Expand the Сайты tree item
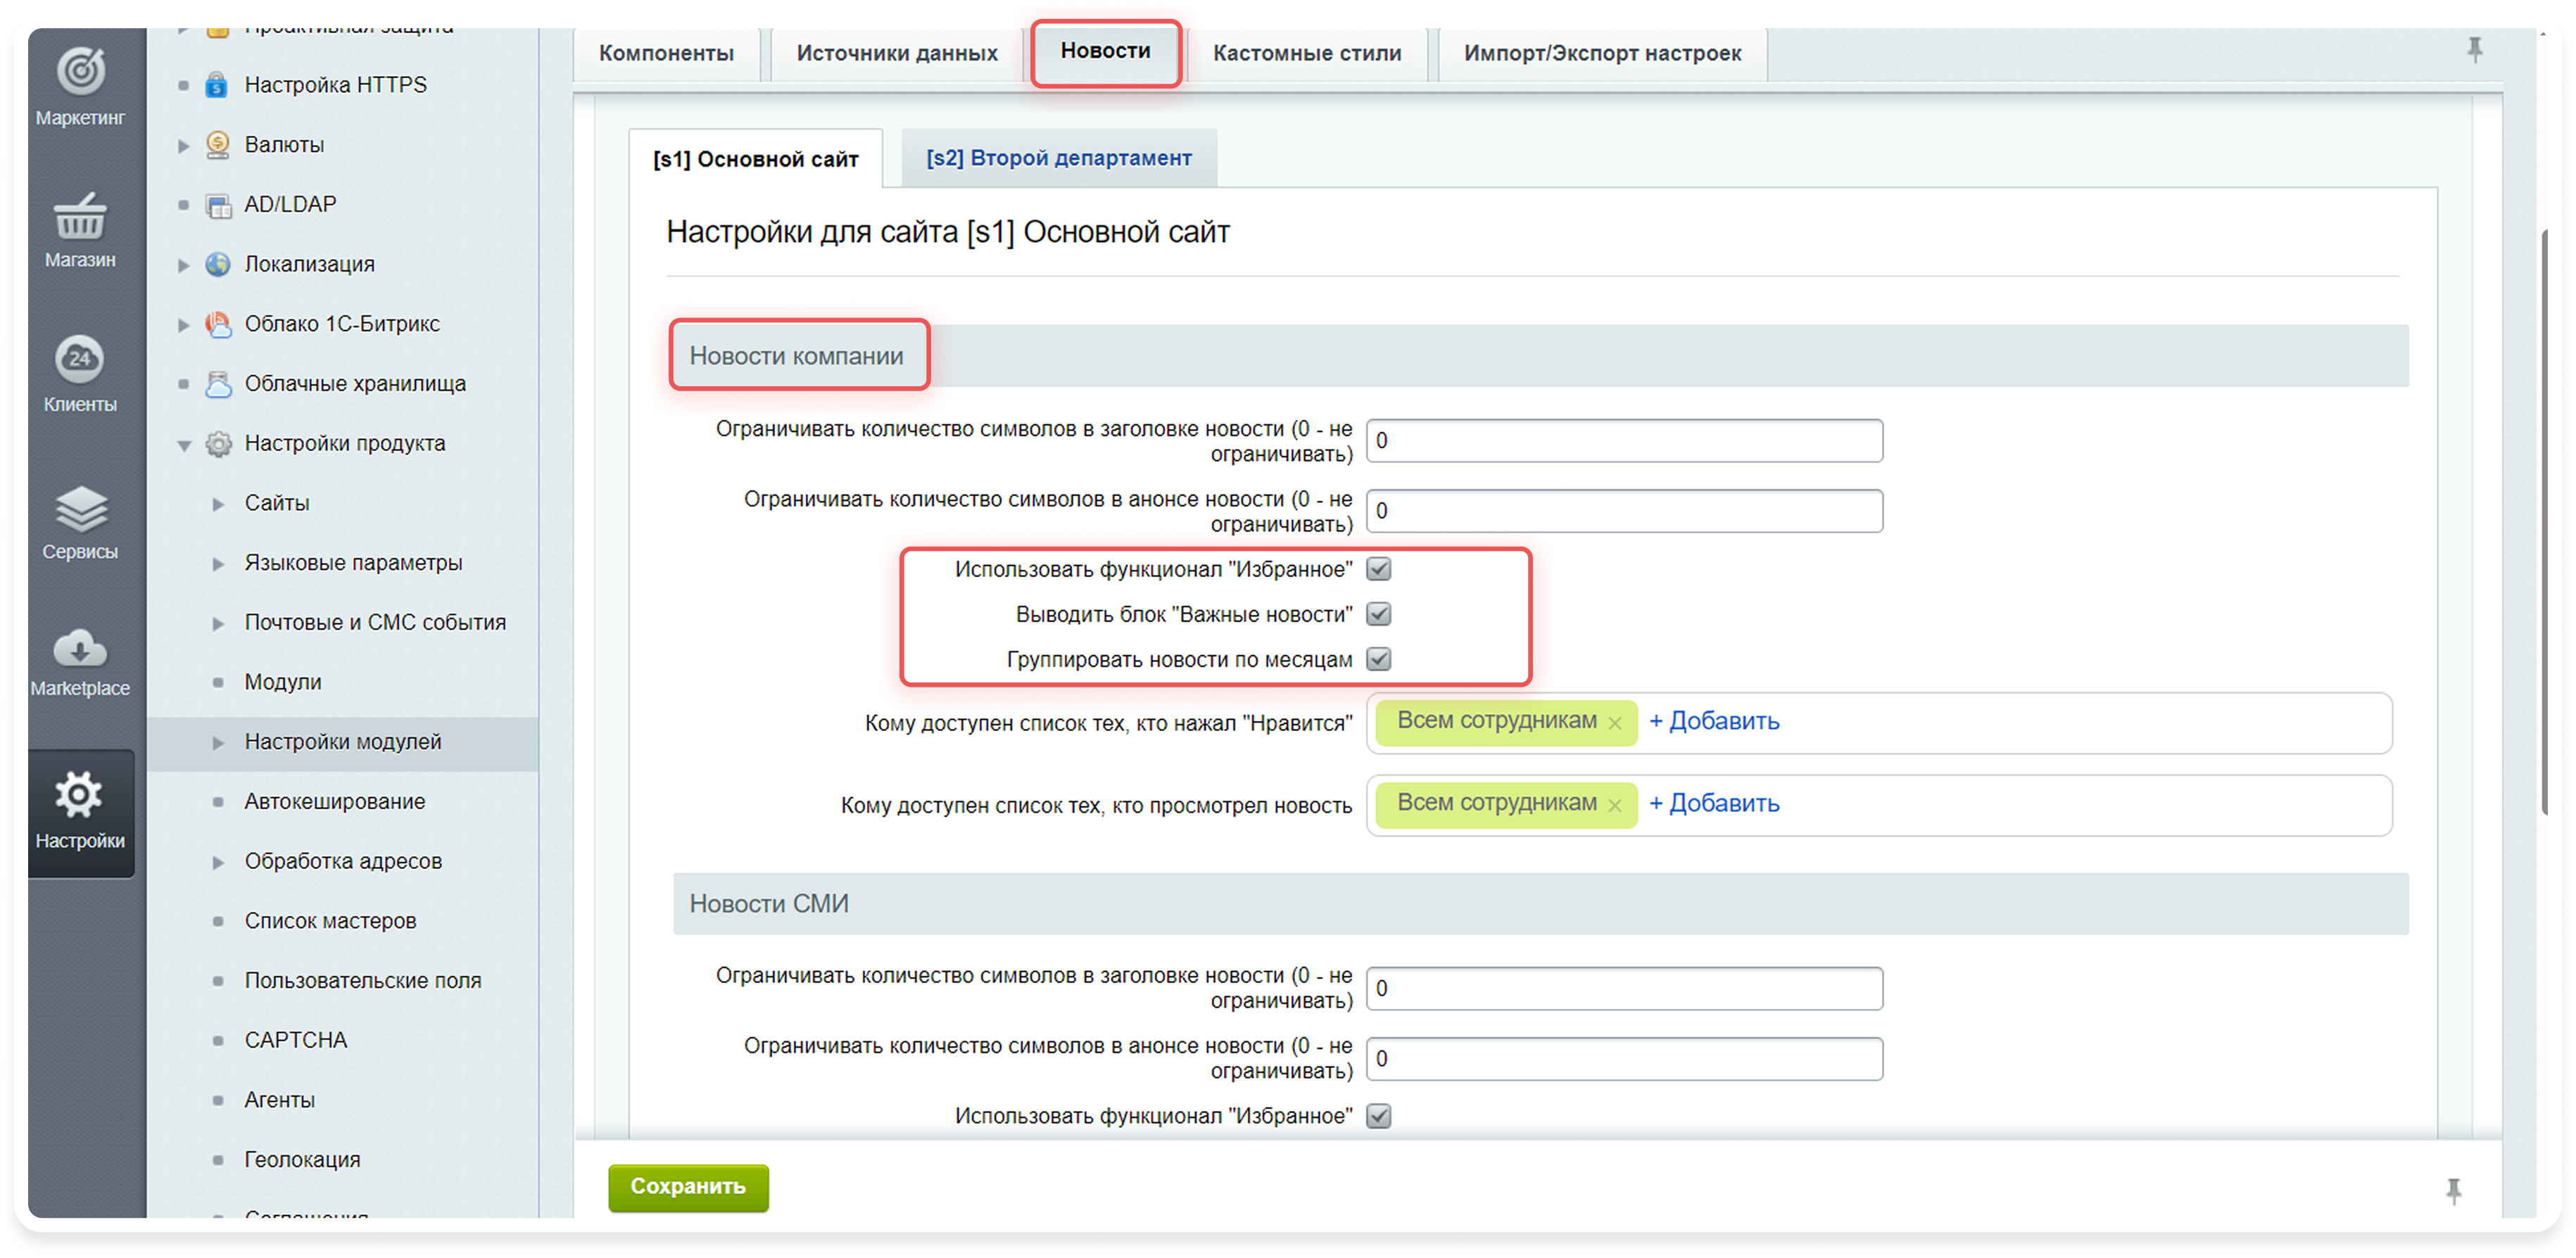The width and height of the screenshot is (2576, 1258). [218, 504]
